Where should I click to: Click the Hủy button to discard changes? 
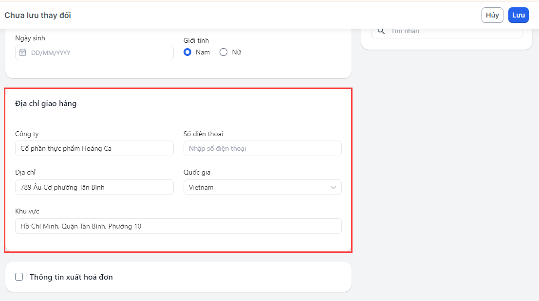pyautogui.click(x=492, y=15)
